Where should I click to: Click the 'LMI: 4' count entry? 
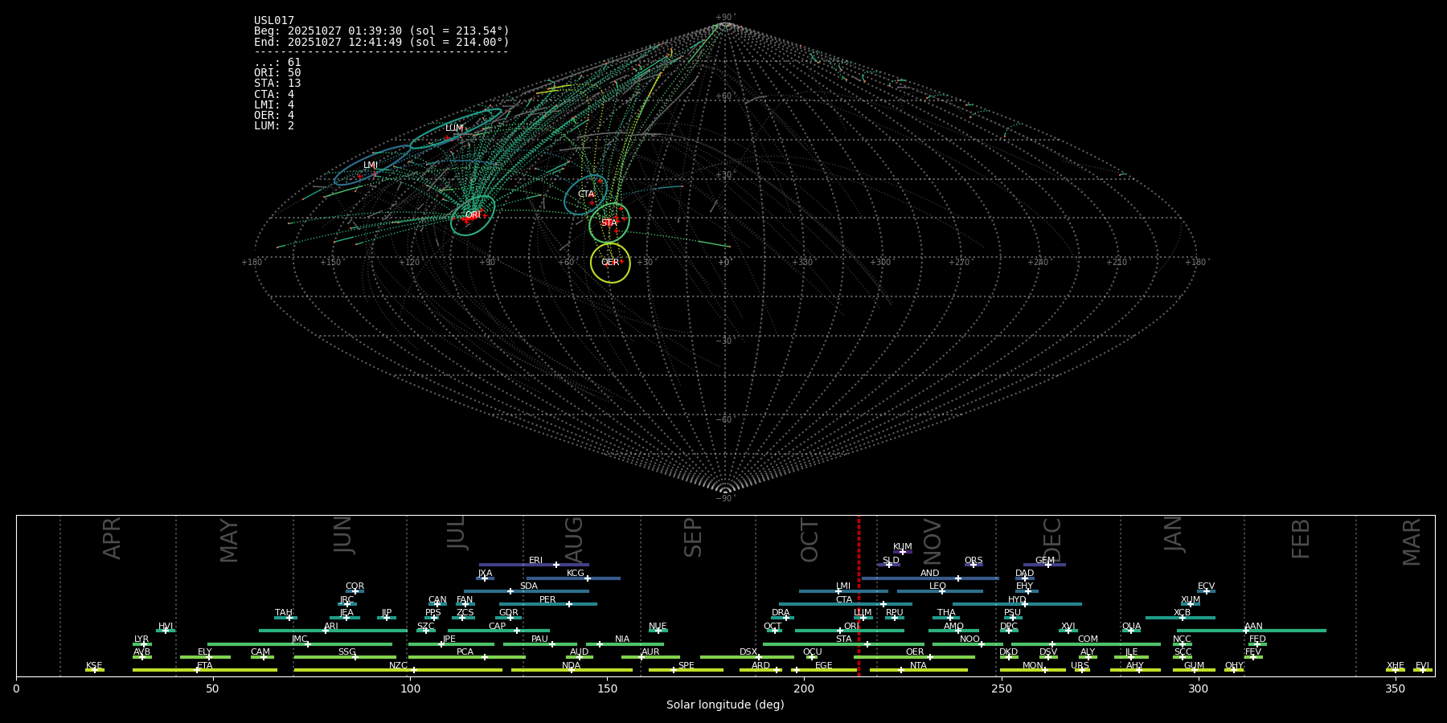(274, 105)
